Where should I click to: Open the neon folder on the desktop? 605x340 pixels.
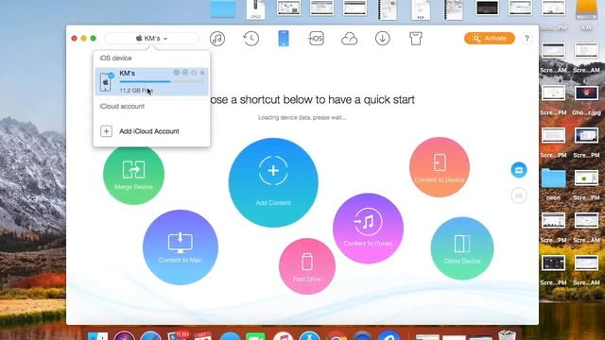click(x=553, y=178)
